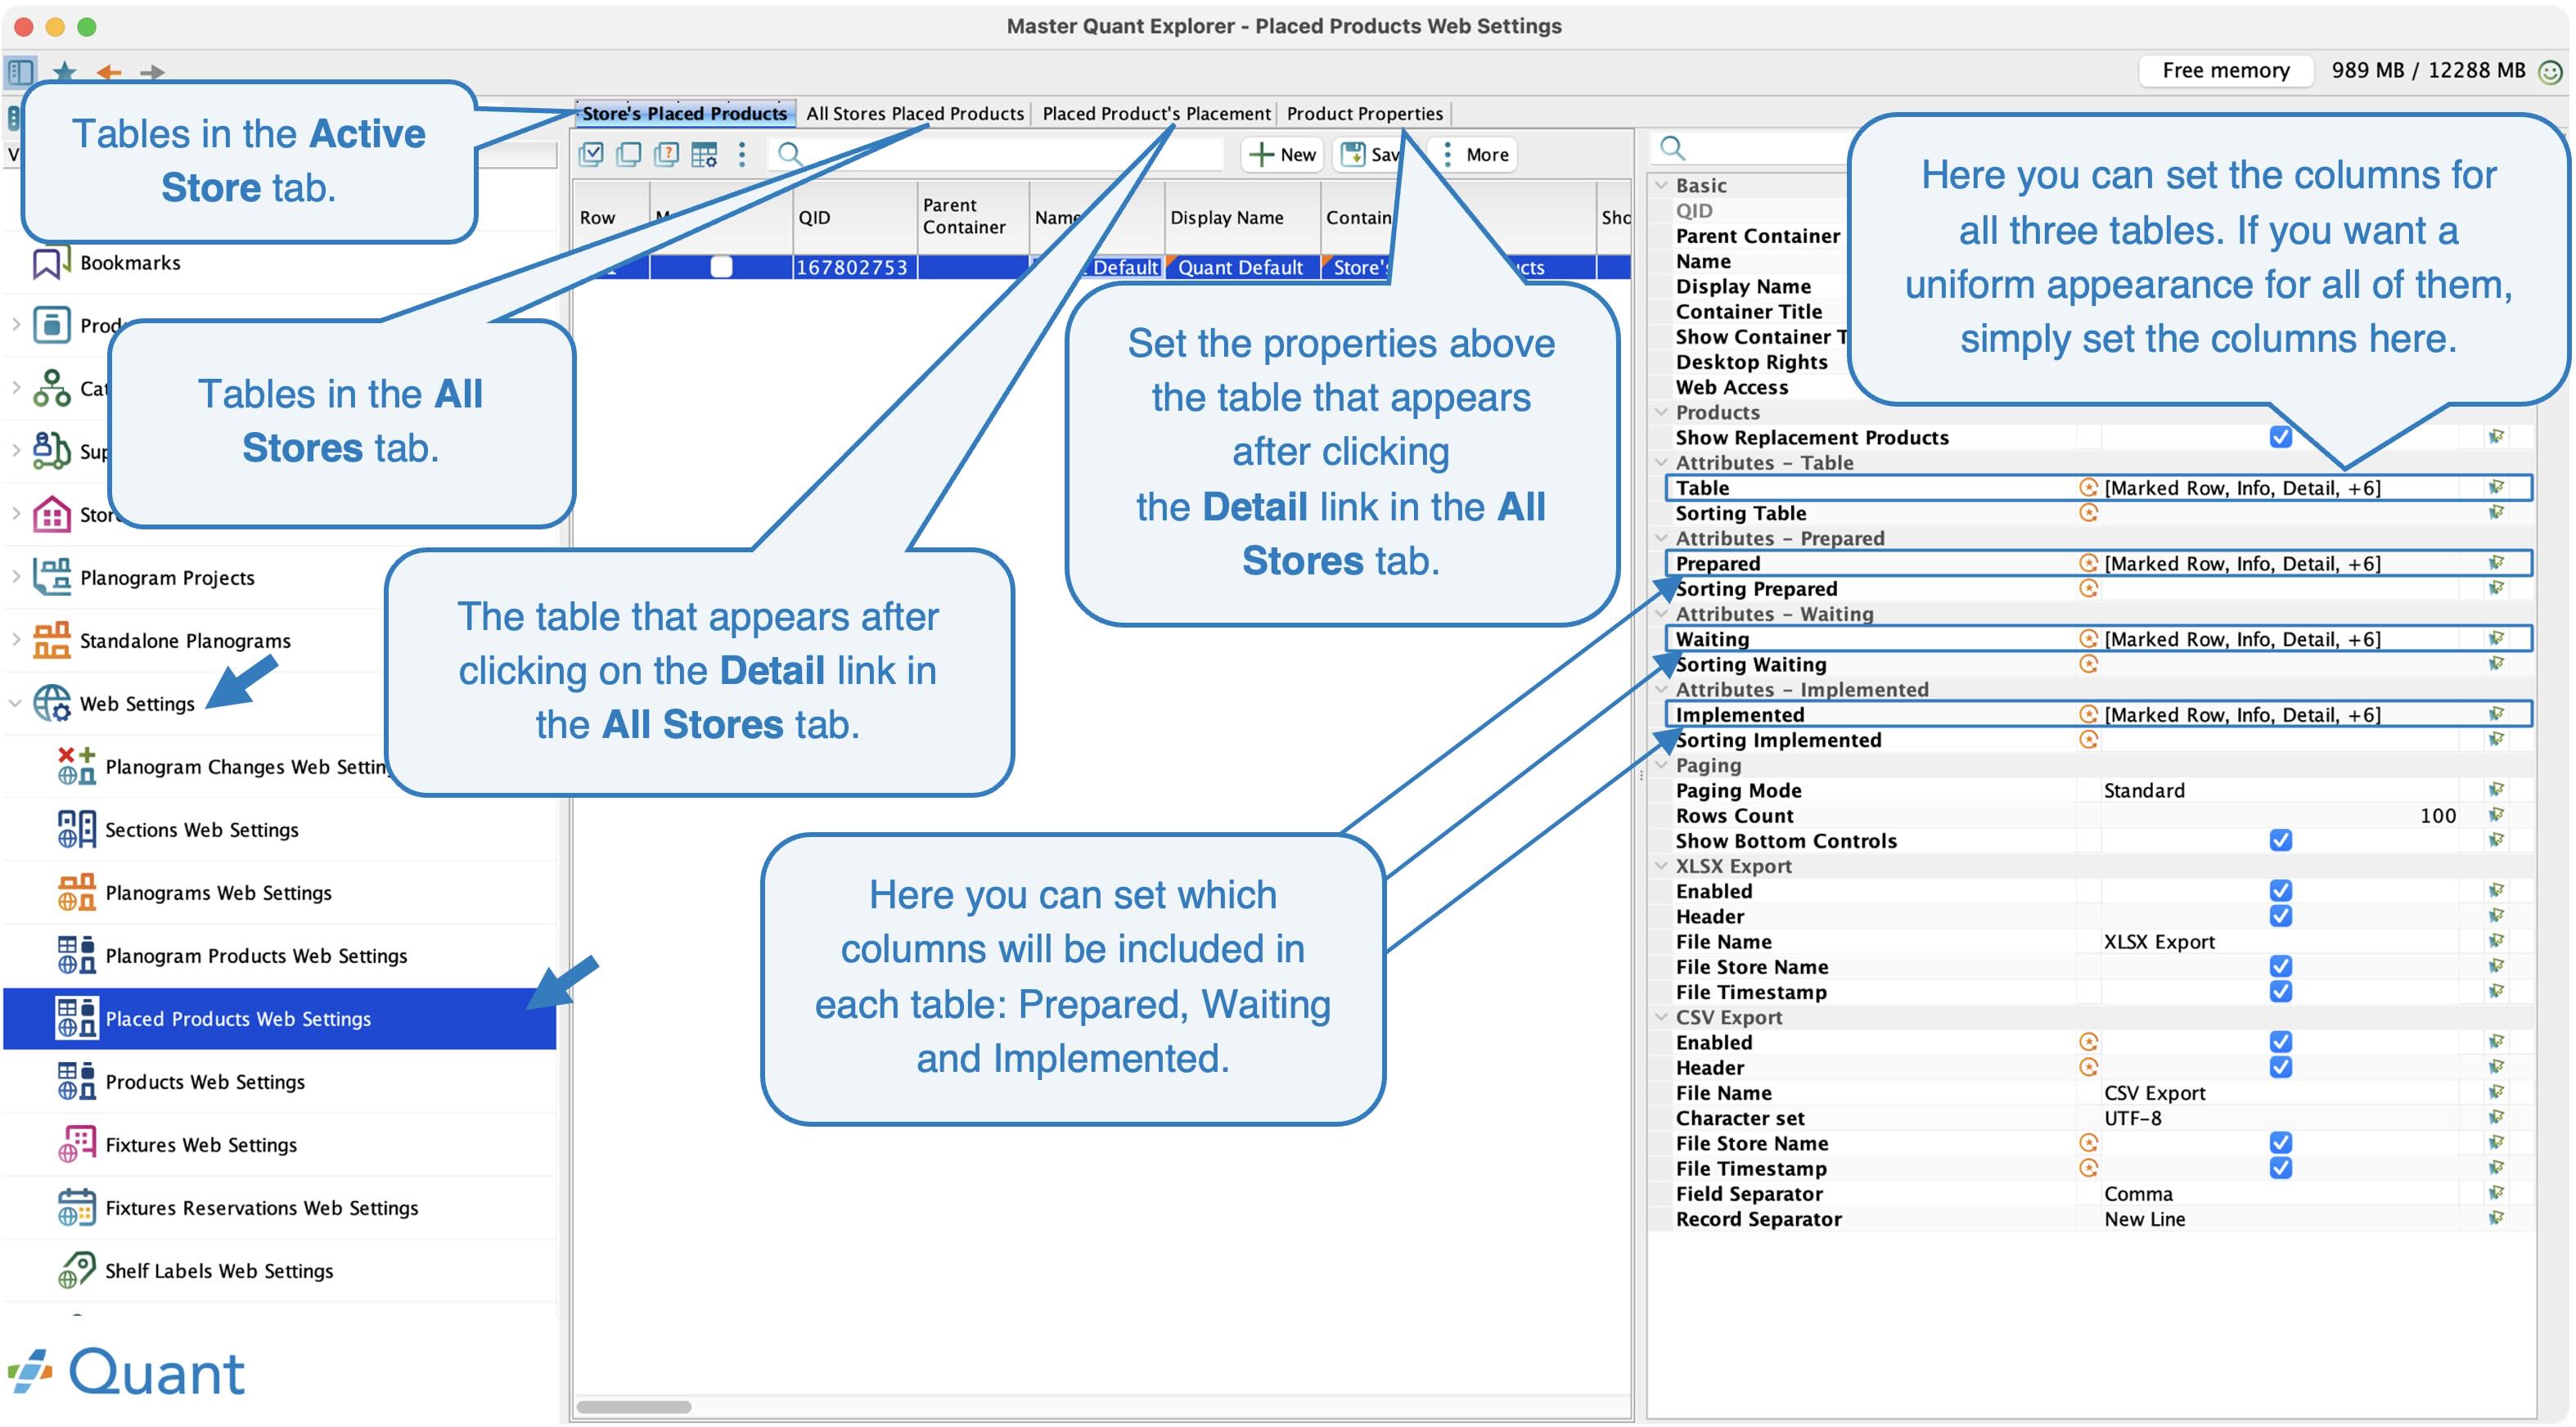Screen dimensions: 2576x1427
Task: Toggle Show Bottom Controls checkbox
Action: tap(2281, 841)
